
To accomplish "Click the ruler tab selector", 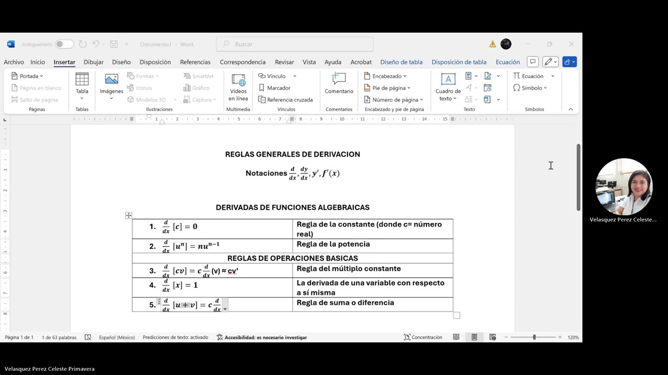I will click(x=5, y=119).
